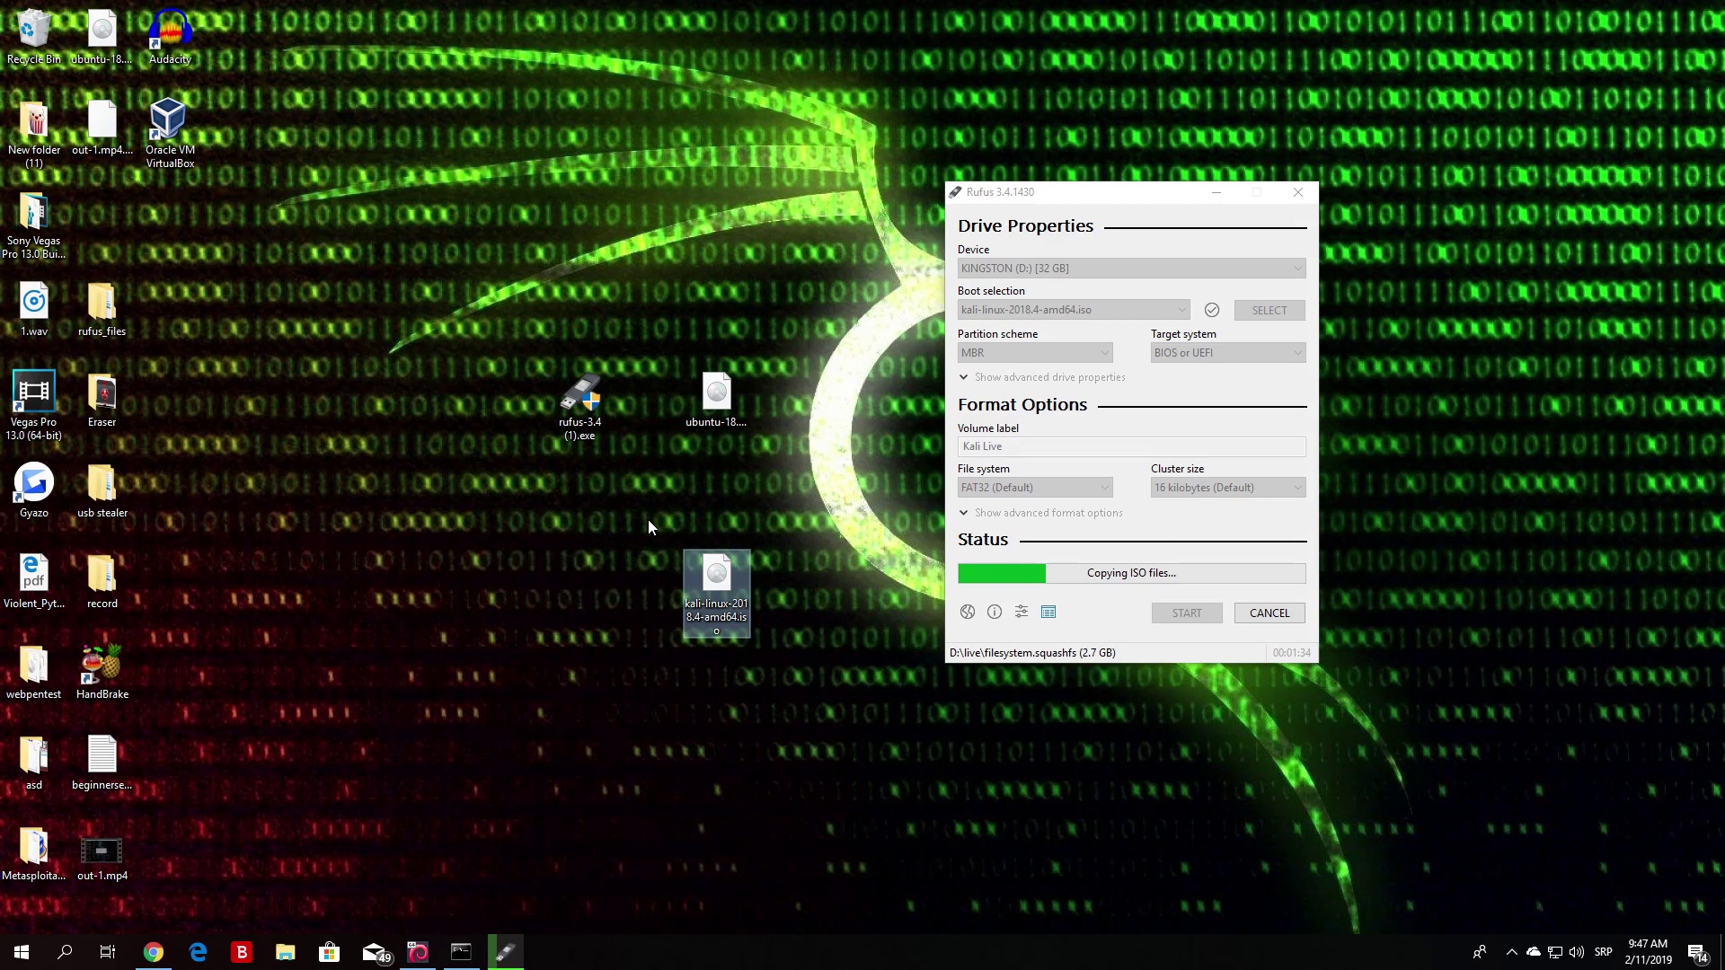The width and height of the screenshot is (1725, 970).
Task: Open Microsoft Edge from the taskbar
Action: click(x=198, y=952)
